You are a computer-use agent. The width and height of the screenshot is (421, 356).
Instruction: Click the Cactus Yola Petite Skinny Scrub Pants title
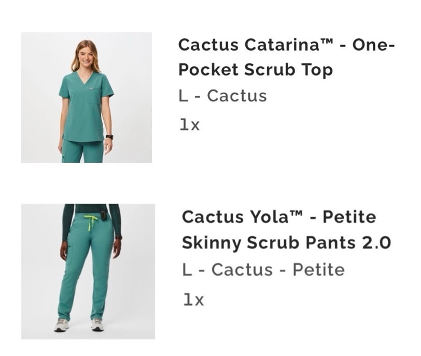[x=286, y=230]
